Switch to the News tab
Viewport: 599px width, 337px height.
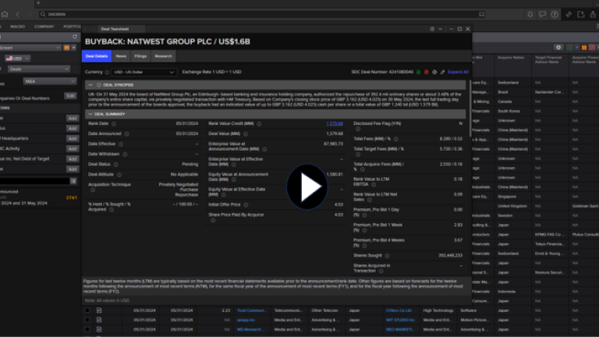pos(121,56)
